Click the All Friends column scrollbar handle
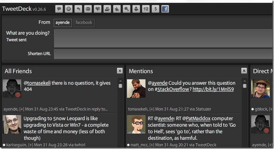Viewport: 274px width, 149px height. (120, 86)
